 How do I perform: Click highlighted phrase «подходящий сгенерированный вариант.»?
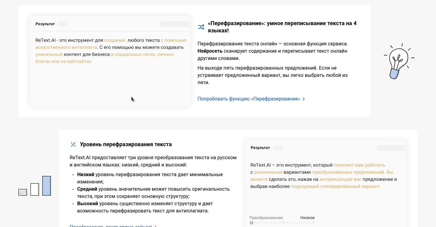pos(336,186)
